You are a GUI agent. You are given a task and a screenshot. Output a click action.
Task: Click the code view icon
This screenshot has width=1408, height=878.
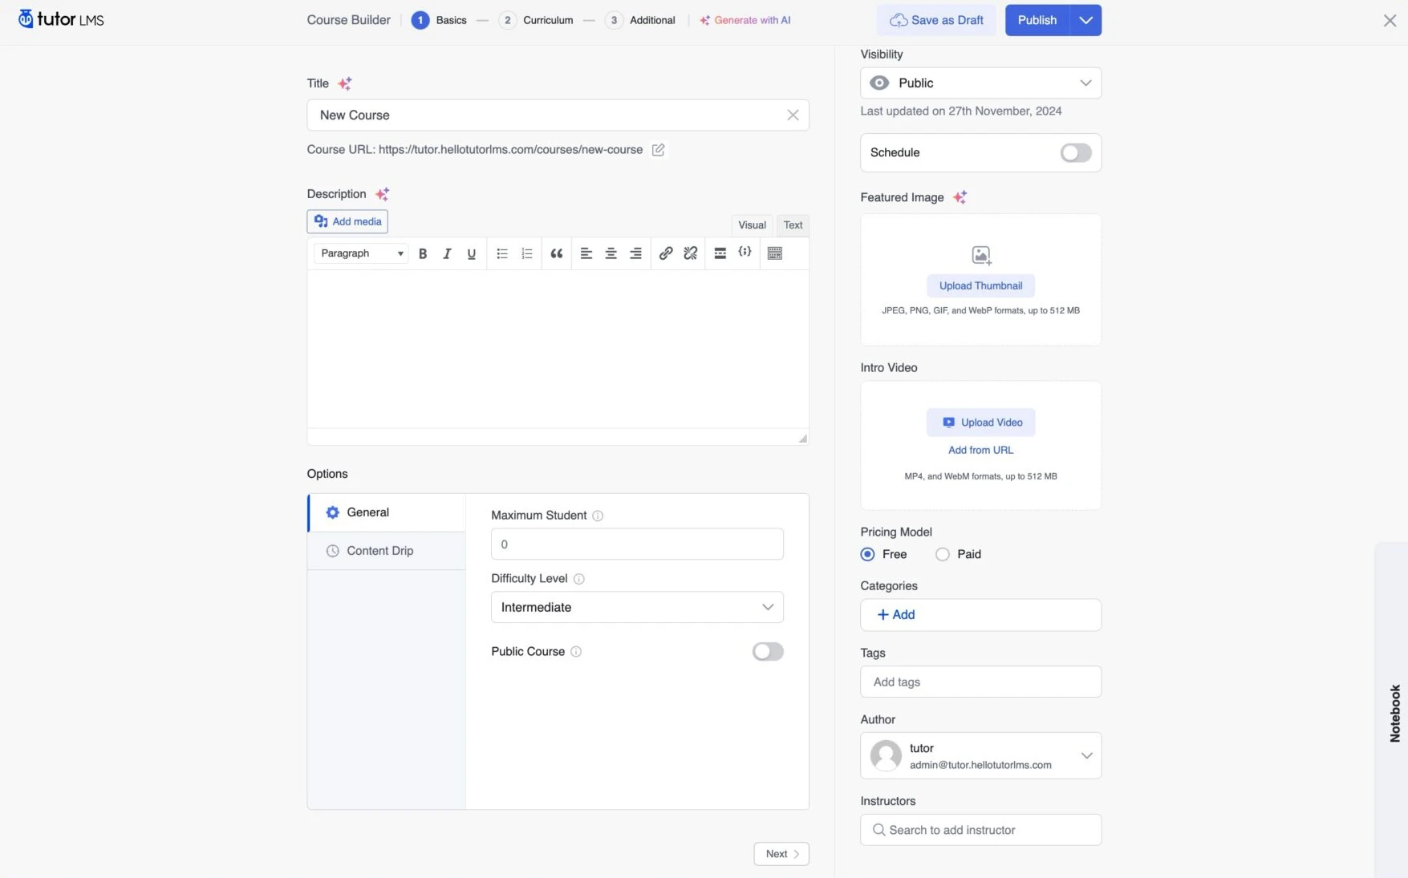(x=745, y=253)
